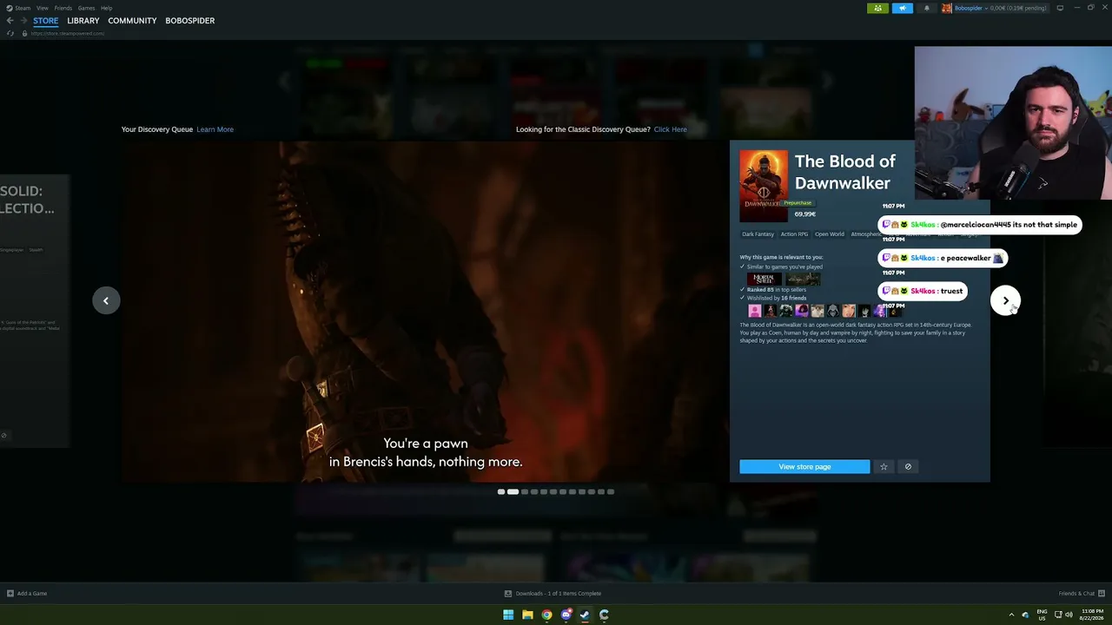Click the Bobospider account avatar

948,8
